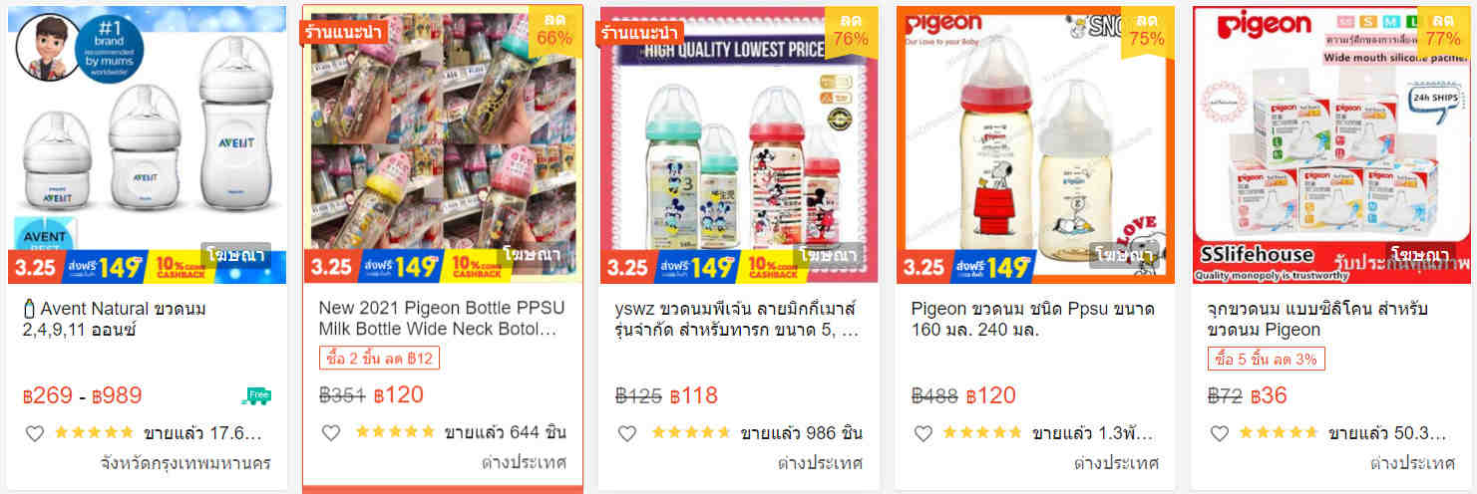The height and width of the screenshot is (494, 1477).
Task: Click the free shipping truck icon
Action: click(256, 396)
